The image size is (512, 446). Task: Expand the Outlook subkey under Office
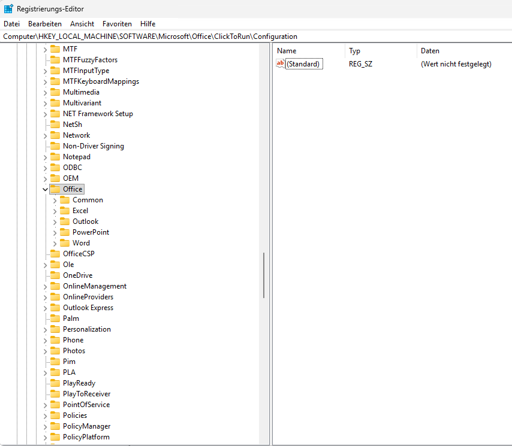pos(55,222)
